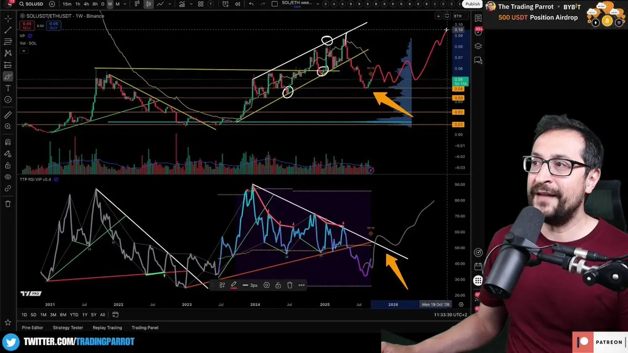Select the Text annotation tool
The image size is (628, 353).
pos(8,88)
